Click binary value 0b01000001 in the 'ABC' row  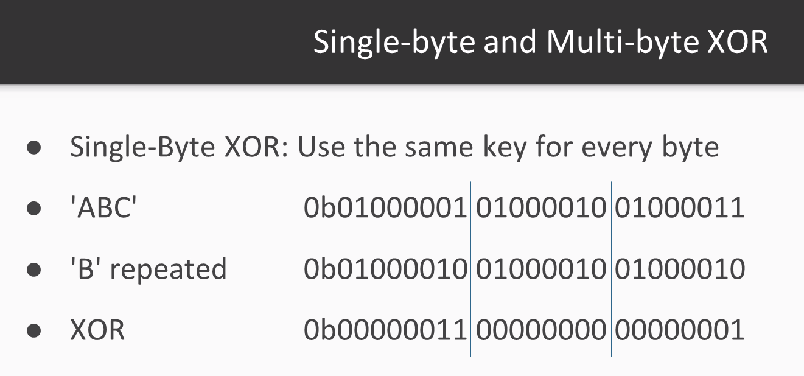385,208
